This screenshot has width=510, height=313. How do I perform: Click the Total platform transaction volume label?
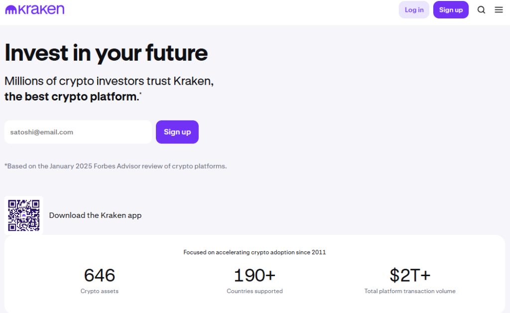(410, 291)
